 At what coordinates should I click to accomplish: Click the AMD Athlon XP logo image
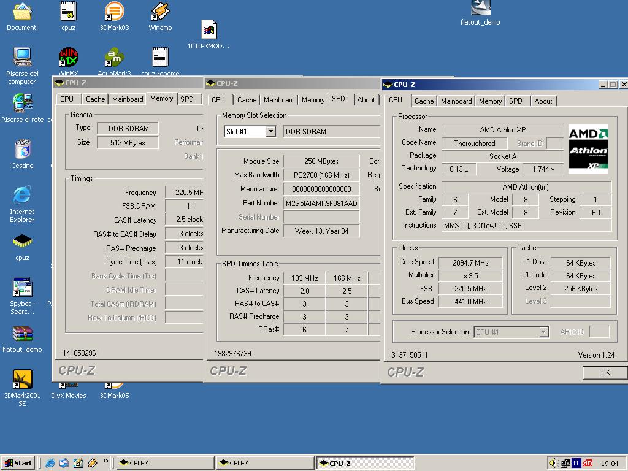click(588, 148)
